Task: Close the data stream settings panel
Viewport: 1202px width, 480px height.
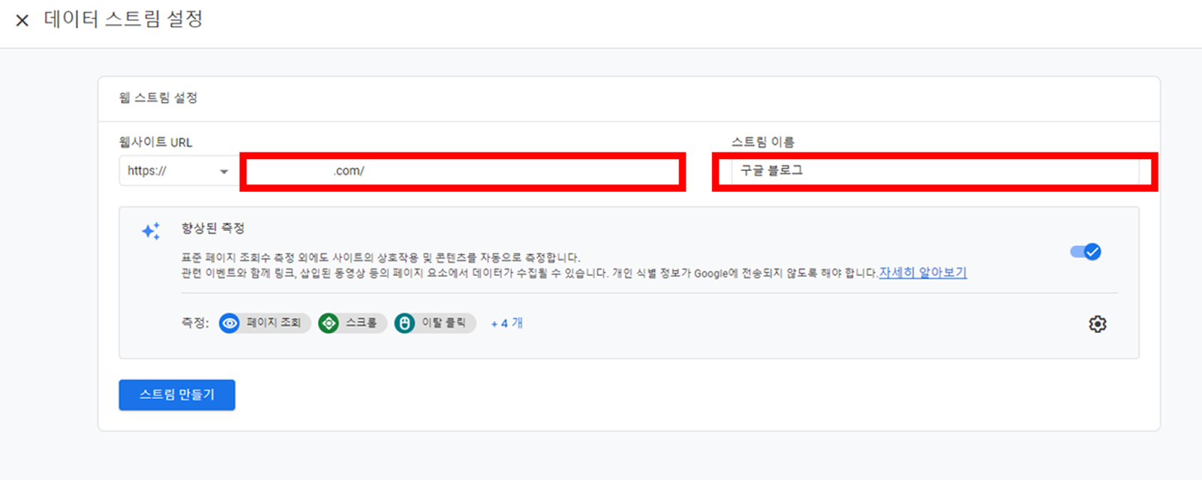Action: (x=23, y=20)
